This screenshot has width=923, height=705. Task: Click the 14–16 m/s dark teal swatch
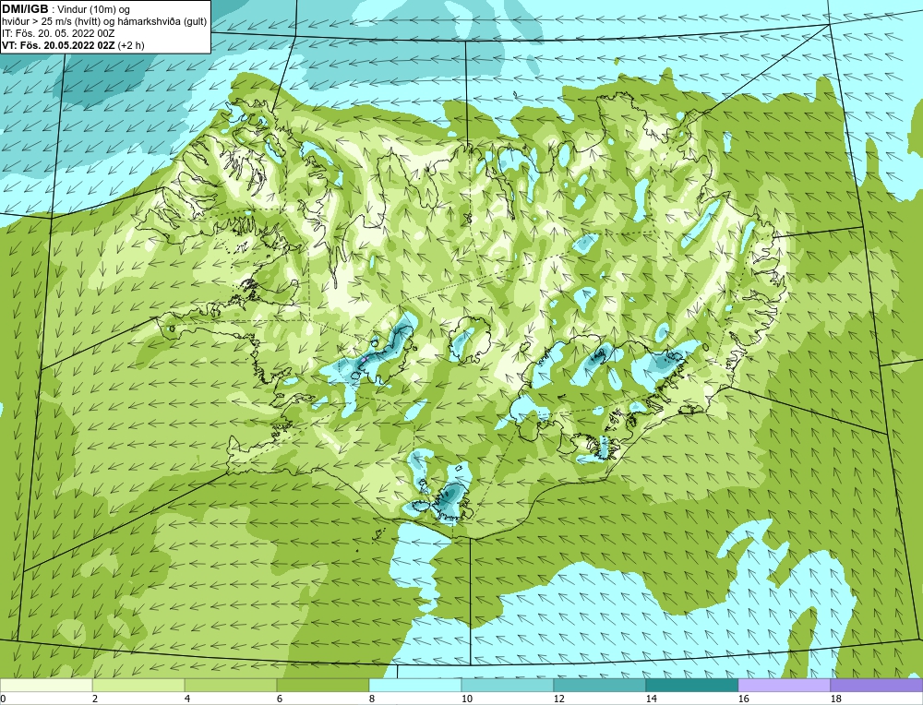point(691,686)
